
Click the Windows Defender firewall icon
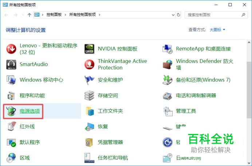168,64
